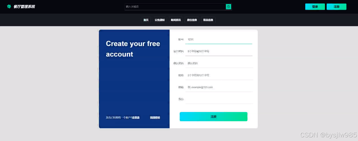Click the 邮箱 input field

pos(219,87)
